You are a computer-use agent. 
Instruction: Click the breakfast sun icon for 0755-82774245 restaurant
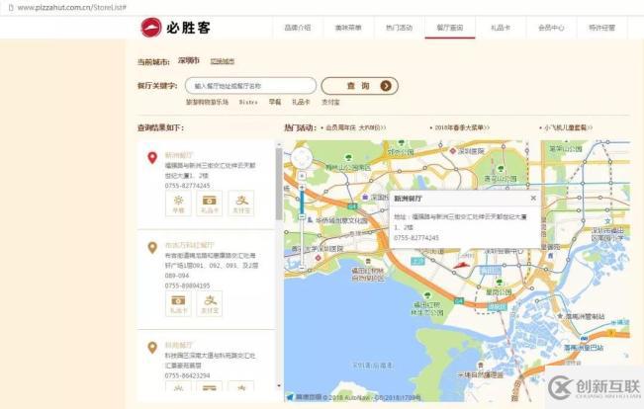(178, 204)
